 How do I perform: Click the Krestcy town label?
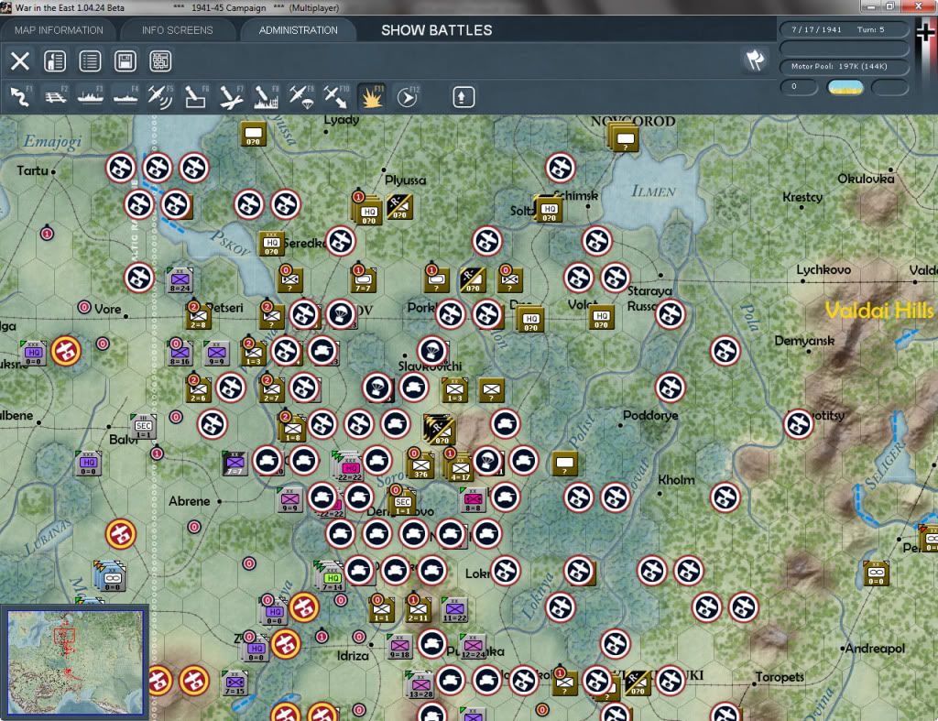point(802,197)
